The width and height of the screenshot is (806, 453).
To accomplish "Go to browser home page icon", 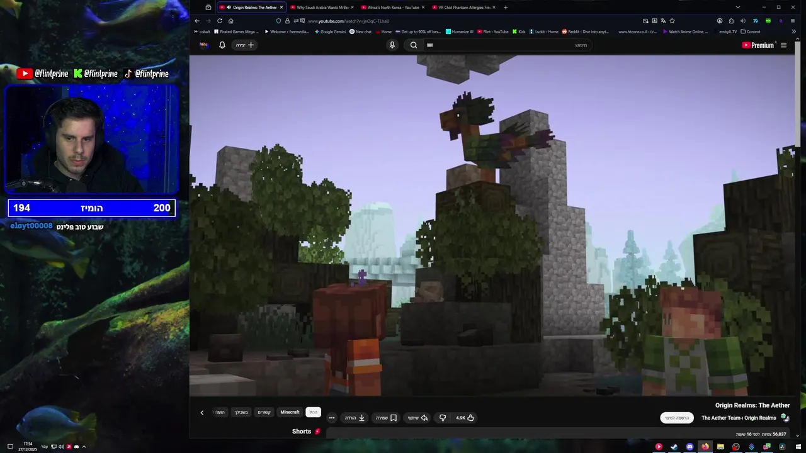I will [x=230, y=21].
